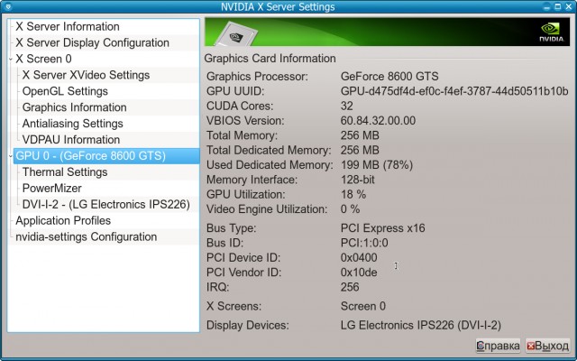Select Graphics Information in the tree

pyautogui.click(x=74, y=107)
